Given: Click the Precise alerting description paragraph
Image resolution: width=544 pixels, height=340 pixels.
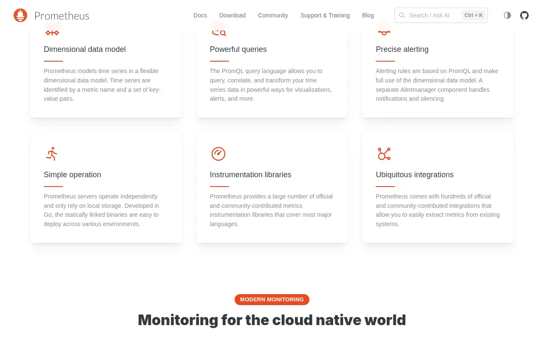Looking at the screenshot, I should coord(437,85).
